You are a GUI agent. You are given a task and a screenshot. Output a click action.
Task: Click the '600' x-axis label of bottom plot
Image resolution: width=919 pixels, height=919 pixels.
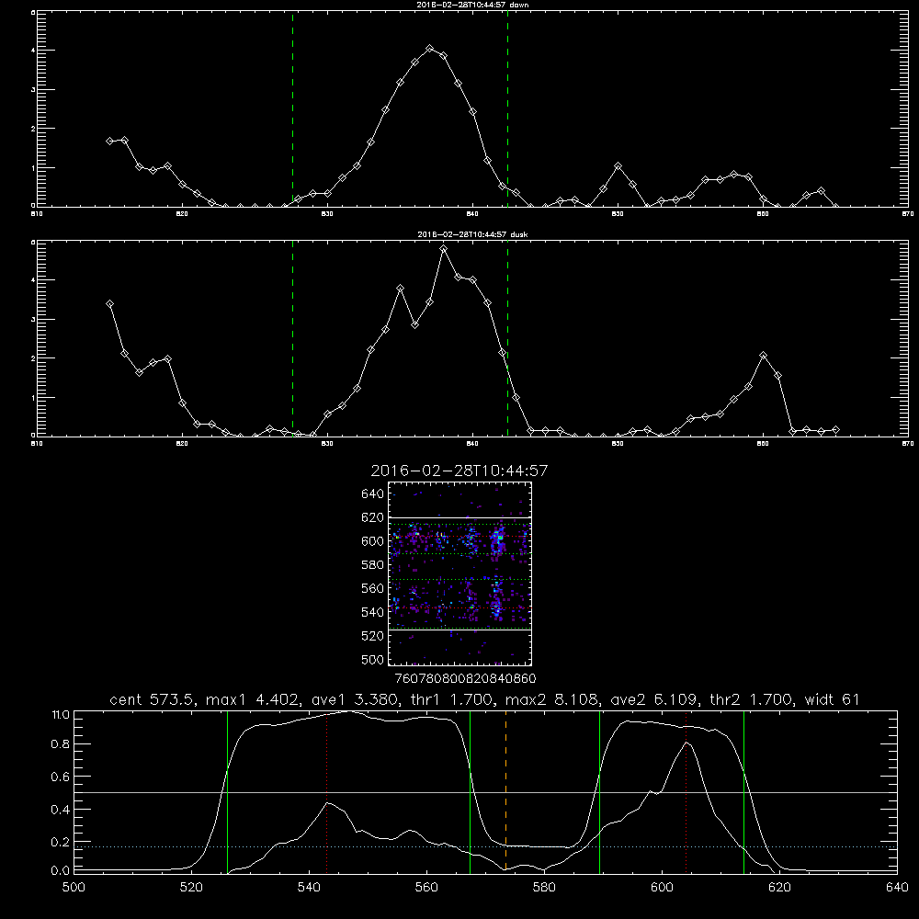[x=663, y=888]
